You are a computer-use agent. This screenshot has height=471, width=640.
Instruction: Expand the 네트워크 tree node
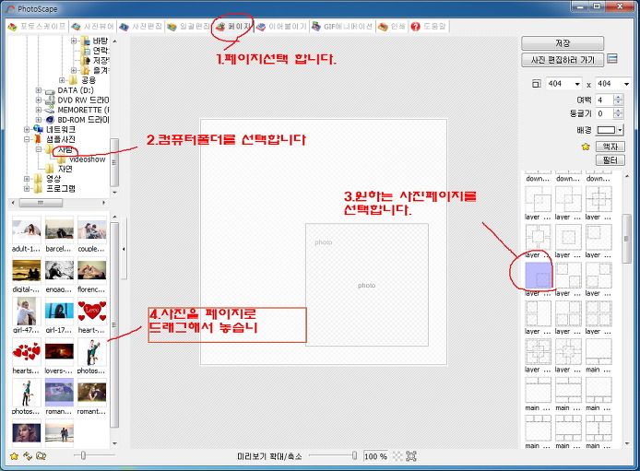[x=27, y=129]
